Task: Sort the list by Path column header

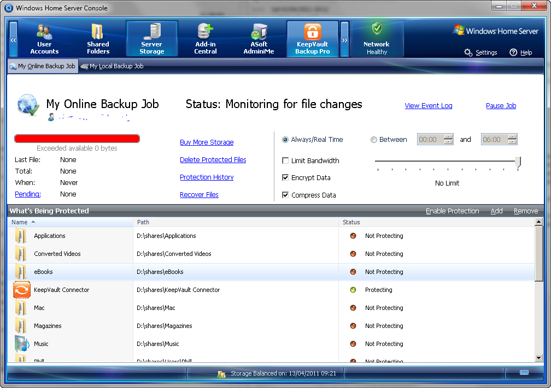Action: 236,222
